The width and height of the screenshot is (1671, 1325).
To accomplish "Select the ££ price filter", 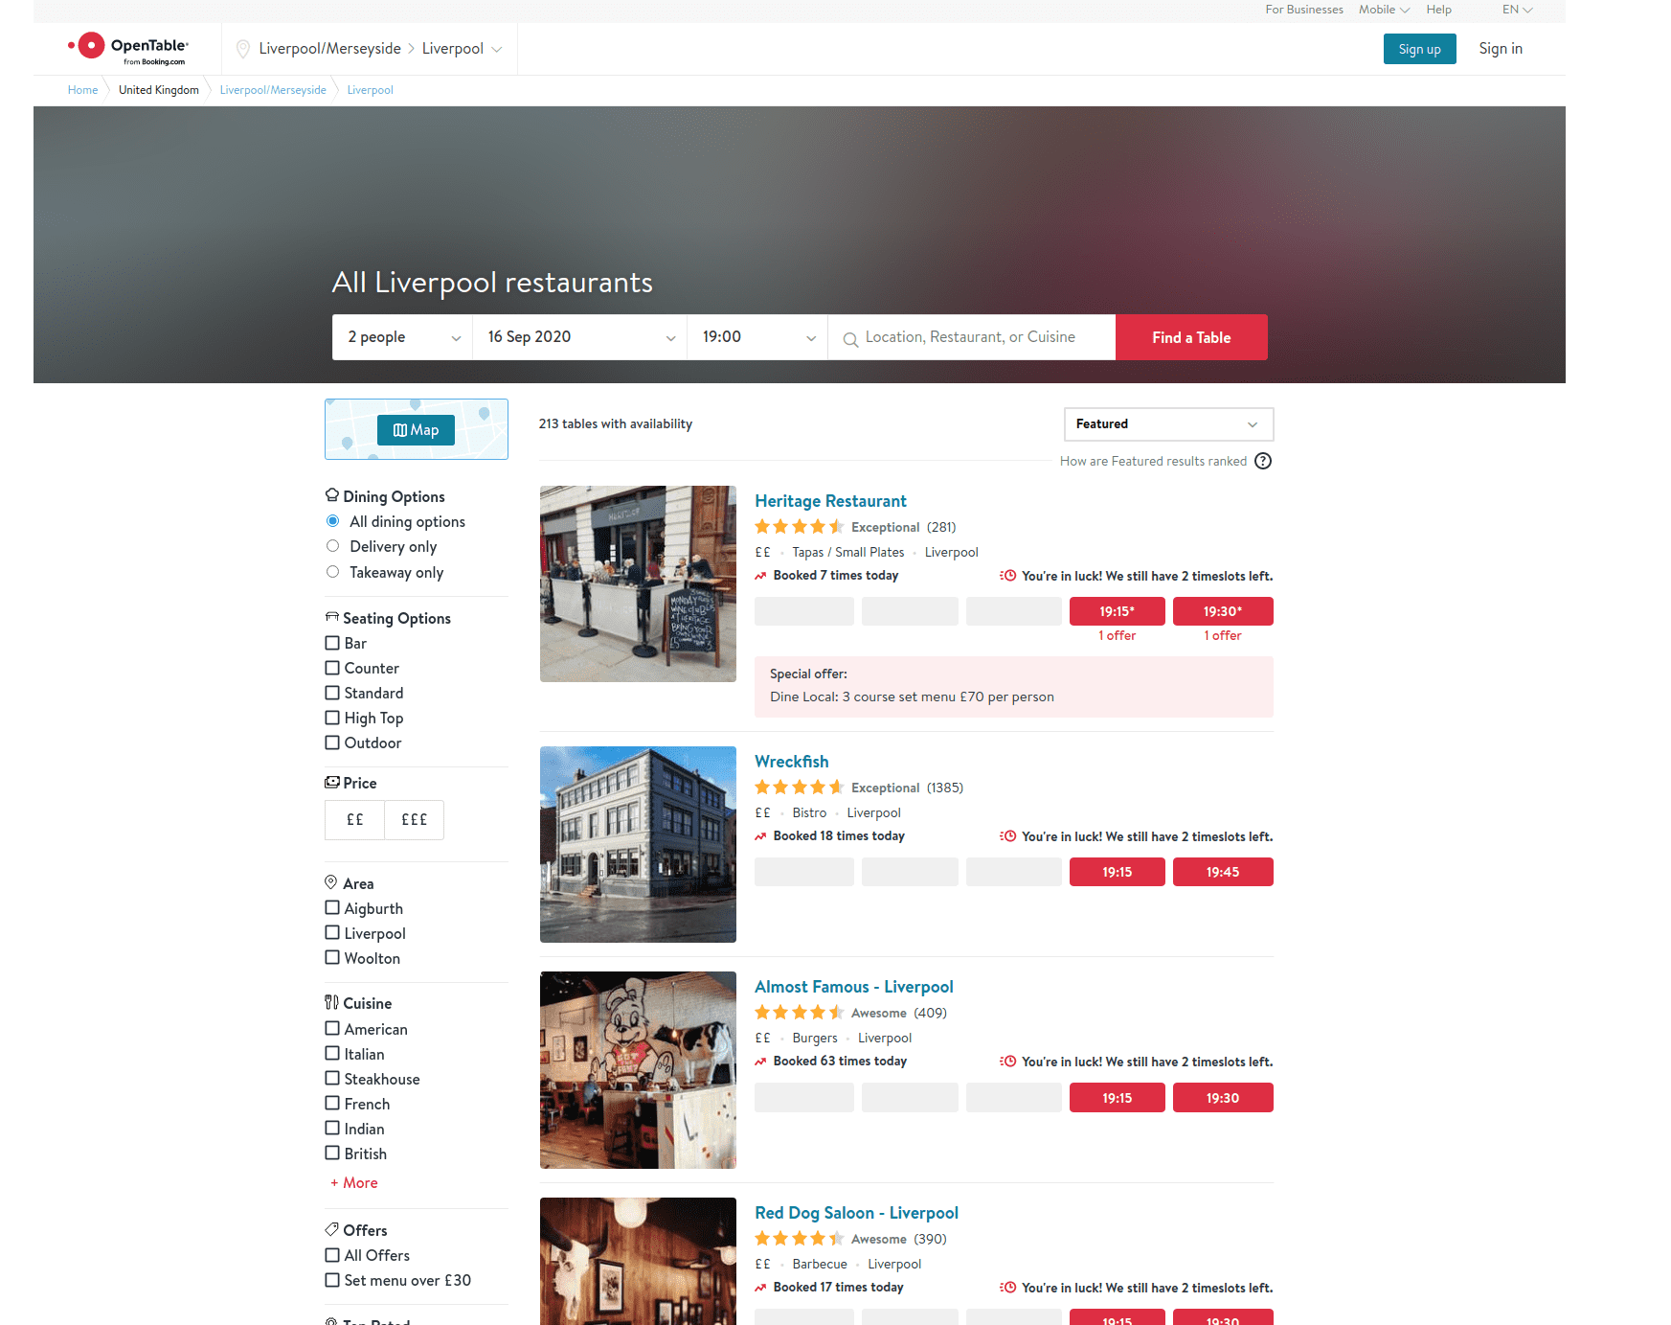I will point(354,820).
